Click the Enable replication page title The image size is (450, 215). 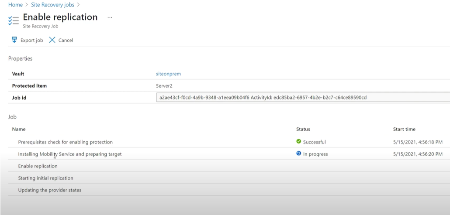point(60,17)
